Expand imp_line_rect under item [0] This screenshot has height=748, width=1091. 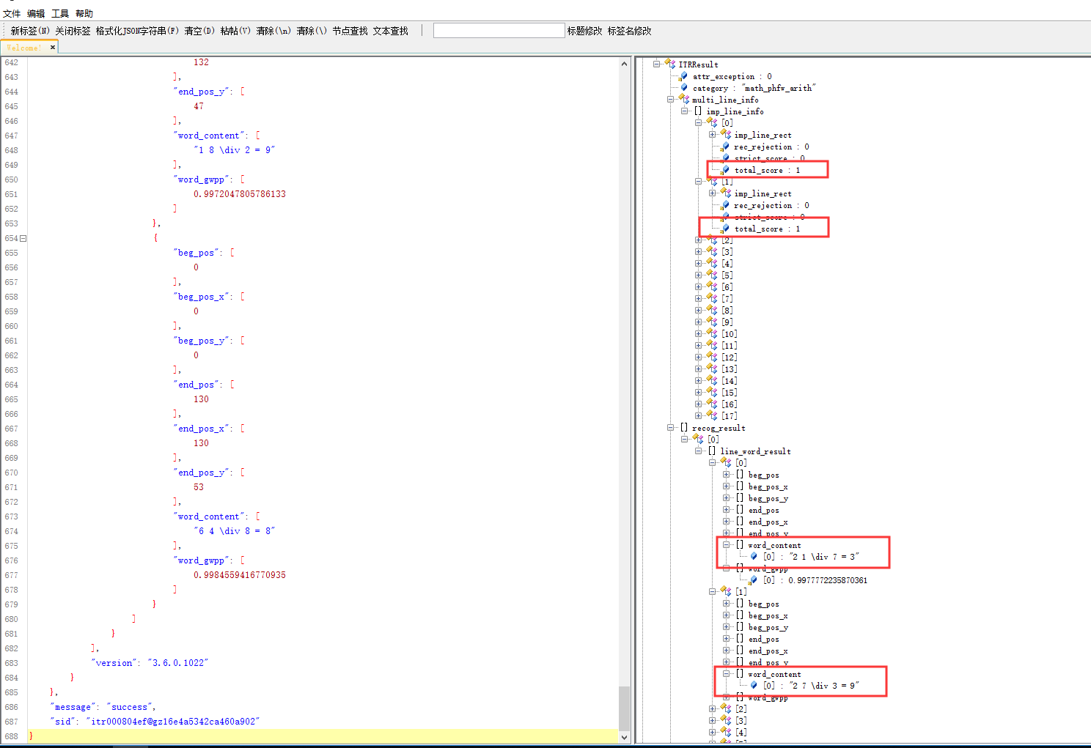pyautogui.click(x=713, y=135)
